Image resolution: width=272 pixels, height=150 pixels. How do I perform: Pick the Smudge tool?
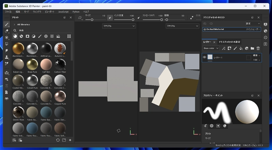pyautogui.click(x=6, y=50)
